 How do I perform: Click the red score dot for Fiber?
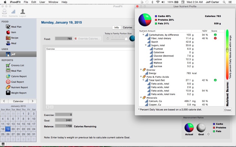tap(215, 38)
